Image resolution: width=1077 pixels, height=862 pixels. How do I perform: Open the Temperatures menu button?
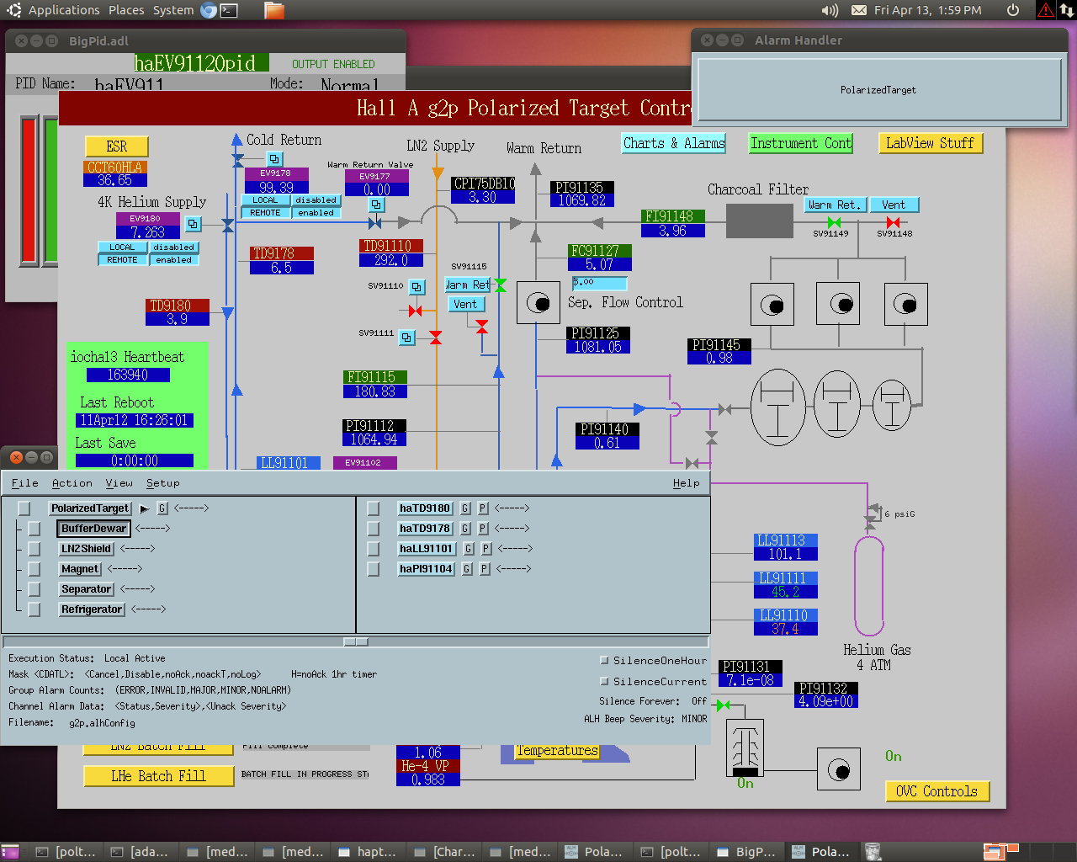point(557,751)
